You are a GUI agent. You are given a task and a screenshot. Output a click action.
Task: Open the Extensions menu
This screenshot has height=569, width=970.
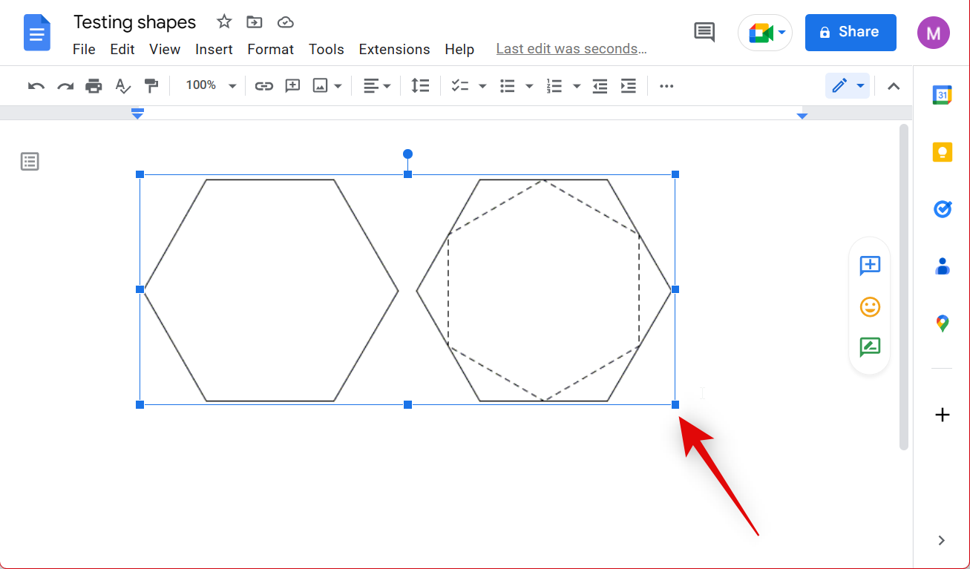point(394,49)
